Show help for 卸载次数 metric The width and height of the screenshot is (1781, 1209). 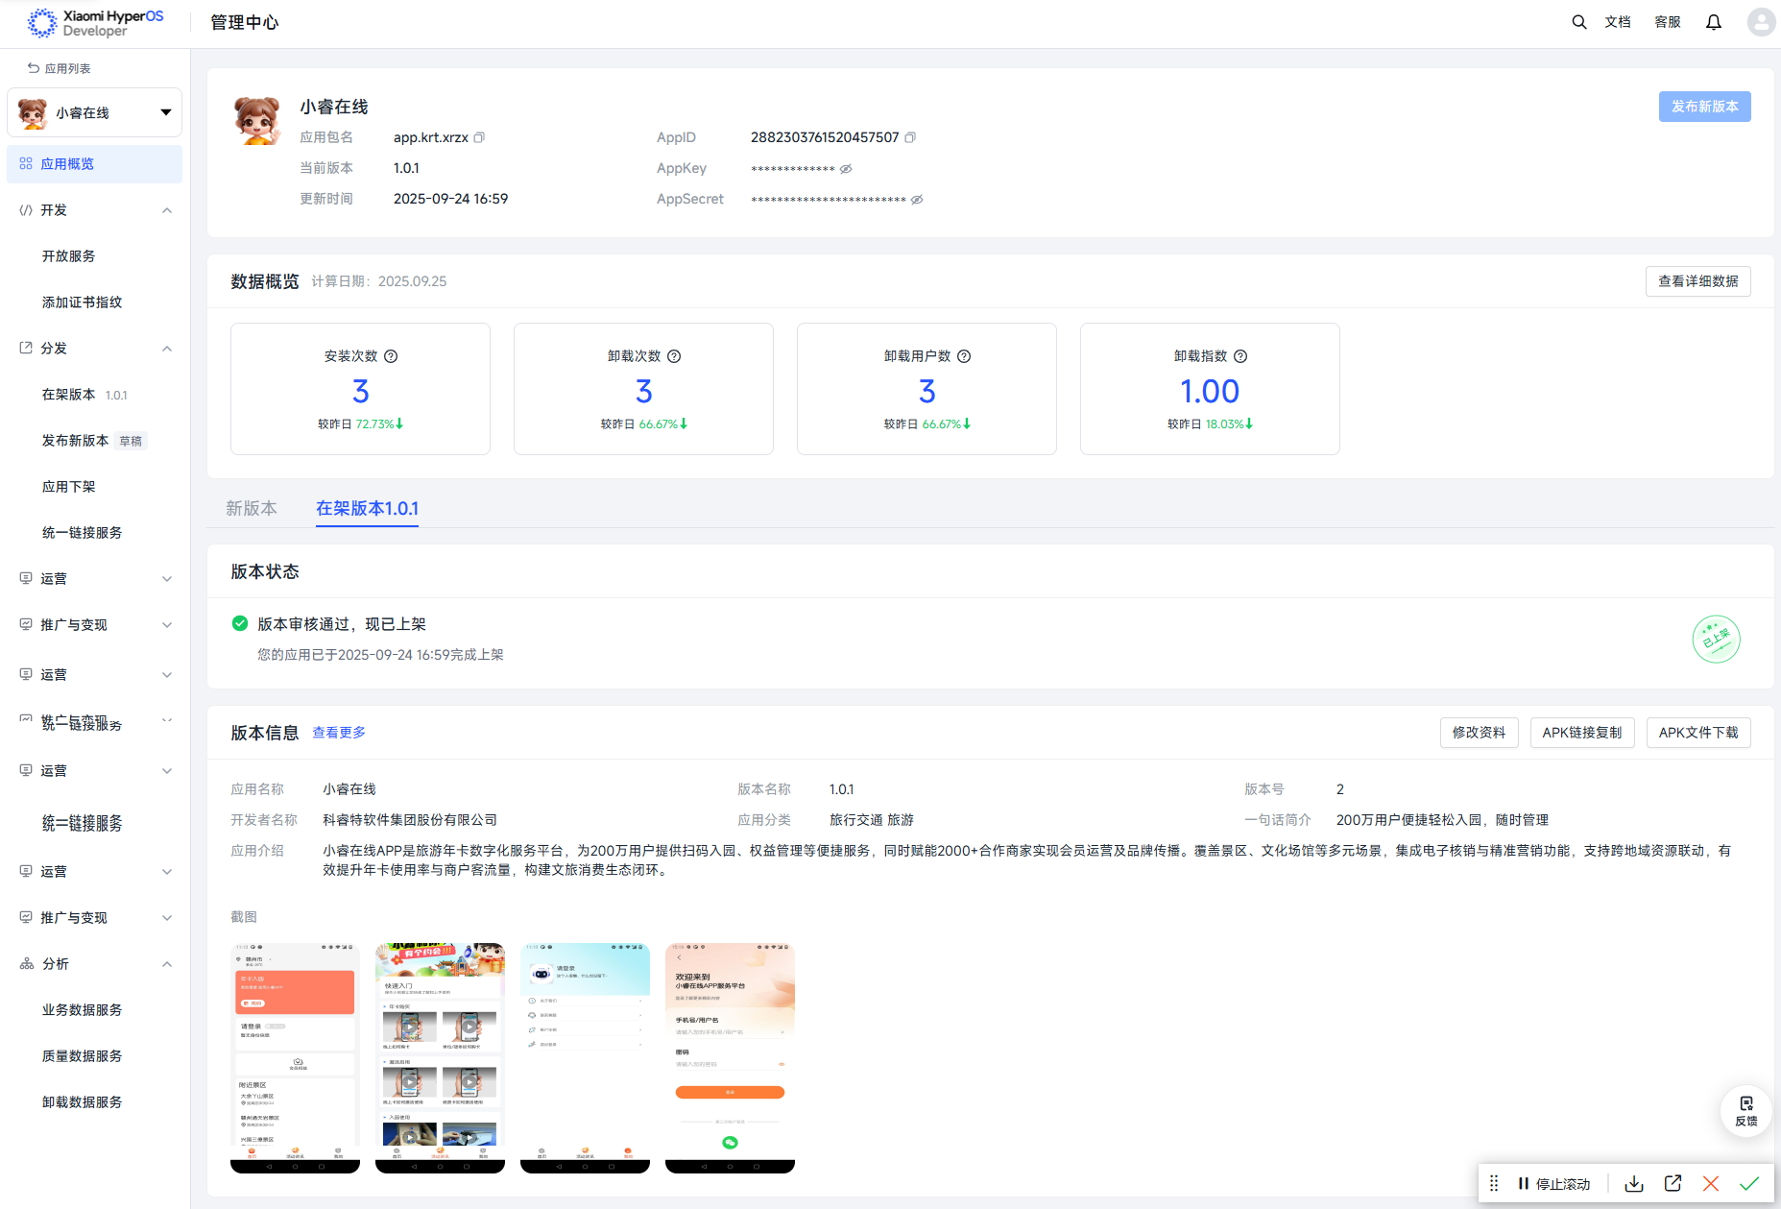(674, 356)
